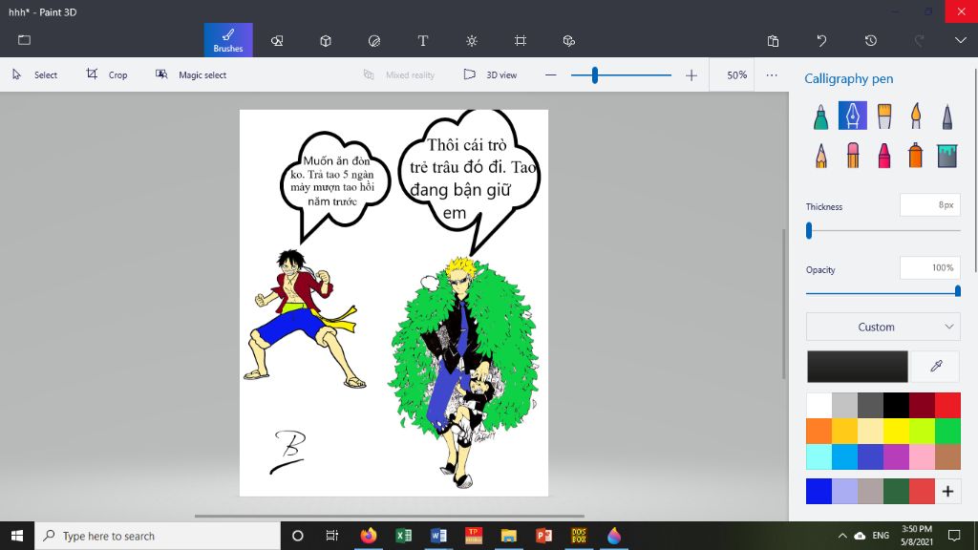This screenshot has width=978, height=550.
Task: Click the zoom in plus button
Action: click(x=691, y=74)
